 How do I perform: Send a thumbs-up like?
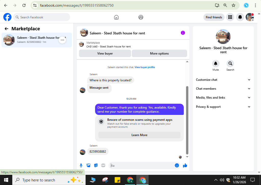pos(185,165)
